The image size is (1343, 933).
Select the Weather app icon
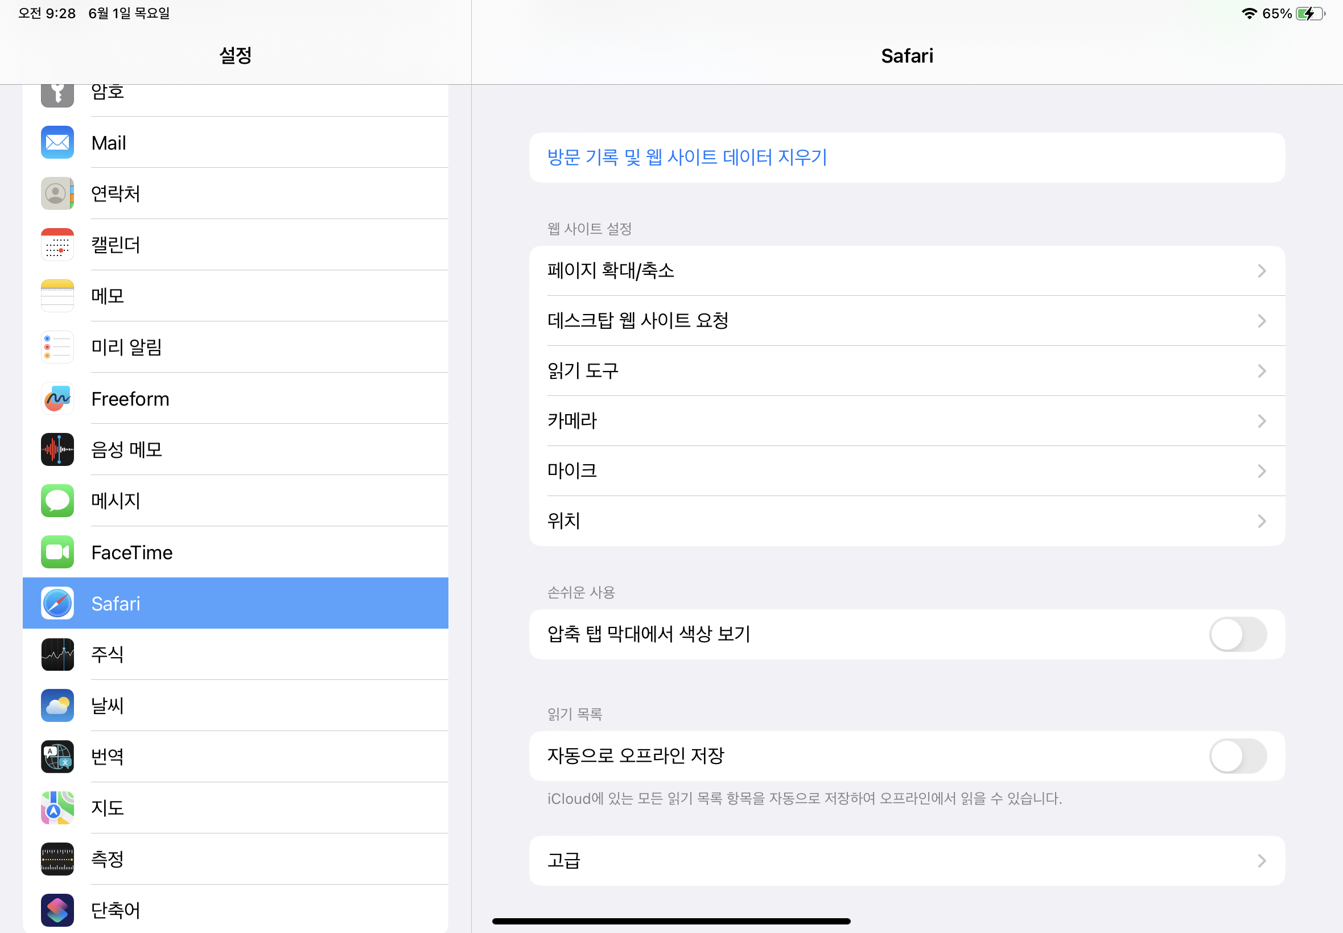pyautogui.click(x=57, y=705)
